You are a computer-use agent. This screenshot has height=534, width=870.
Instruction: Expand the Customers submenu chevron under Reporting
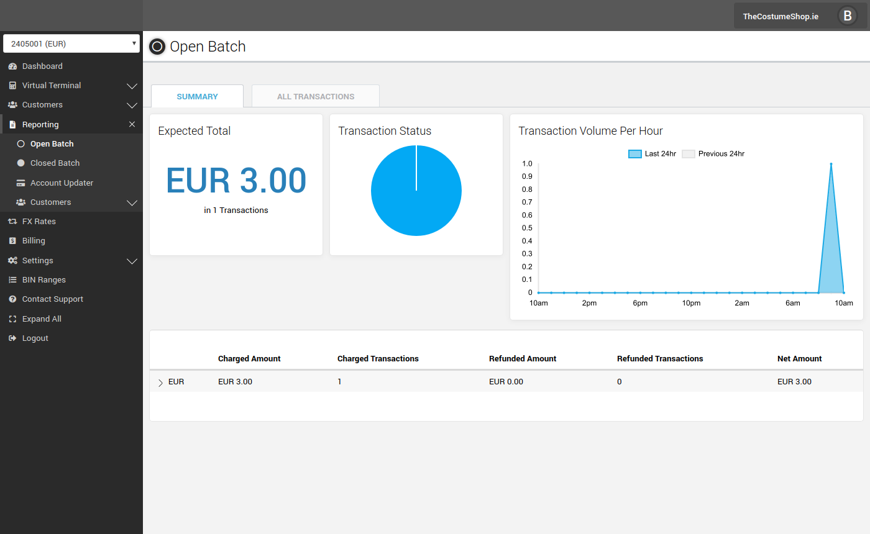click(132, 202)
